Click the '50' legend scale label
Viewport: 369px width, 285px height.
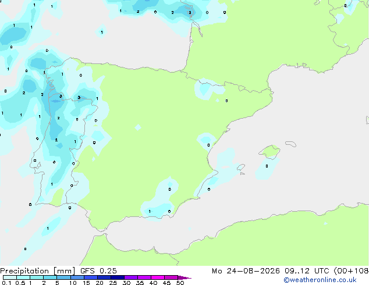click(x=180, y=283)
